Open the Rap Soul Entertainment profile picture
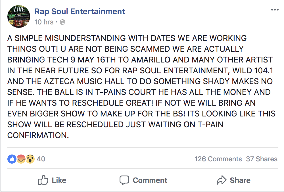 [19, 16]
